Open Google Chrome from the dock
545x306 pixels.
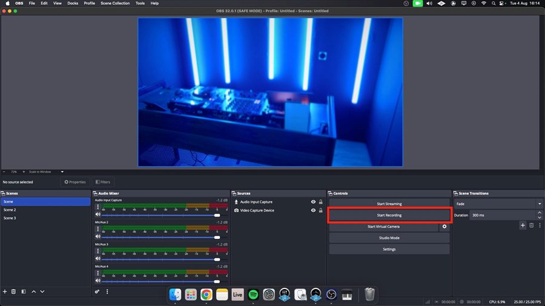click(206, 295)
